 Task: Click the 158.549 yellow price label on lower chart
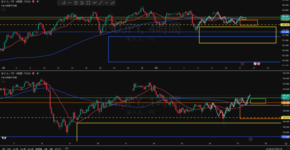(285, 118)
